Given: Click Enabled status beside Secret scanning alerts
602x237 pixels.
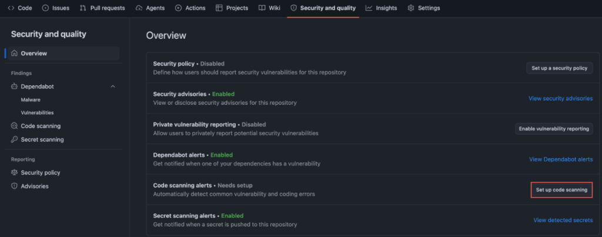Looking at the screenshot, I should tap(232, 216).
